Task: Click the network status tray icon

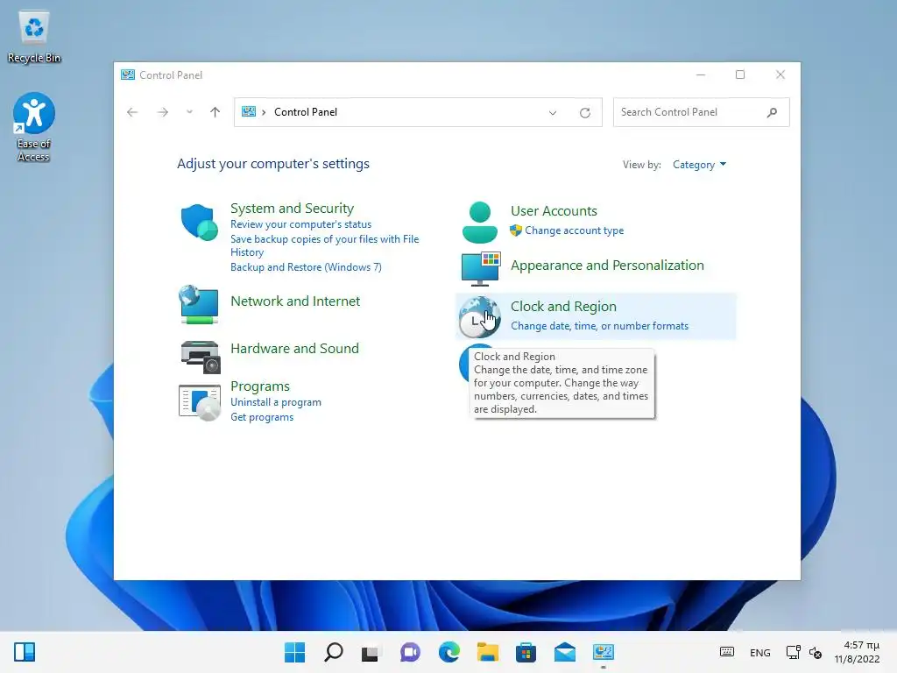Action: [793, 652]
